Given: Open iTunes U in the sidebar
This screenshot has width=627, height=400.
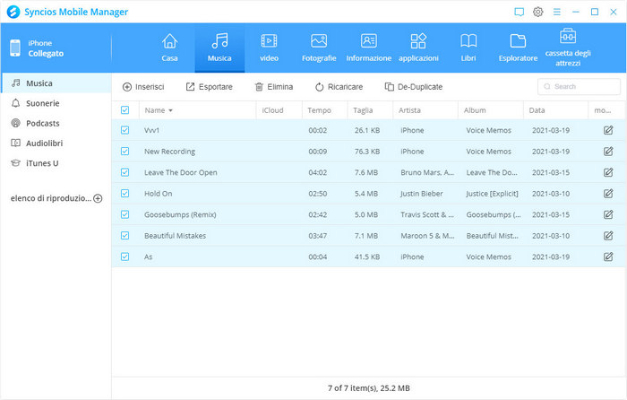Looking at the screenshot, I should pos(56,163).
